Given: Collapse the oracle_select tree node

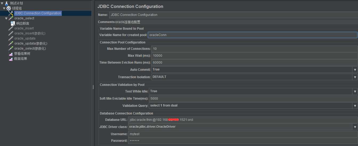Looking at the screenshot, I should [6, 19].
